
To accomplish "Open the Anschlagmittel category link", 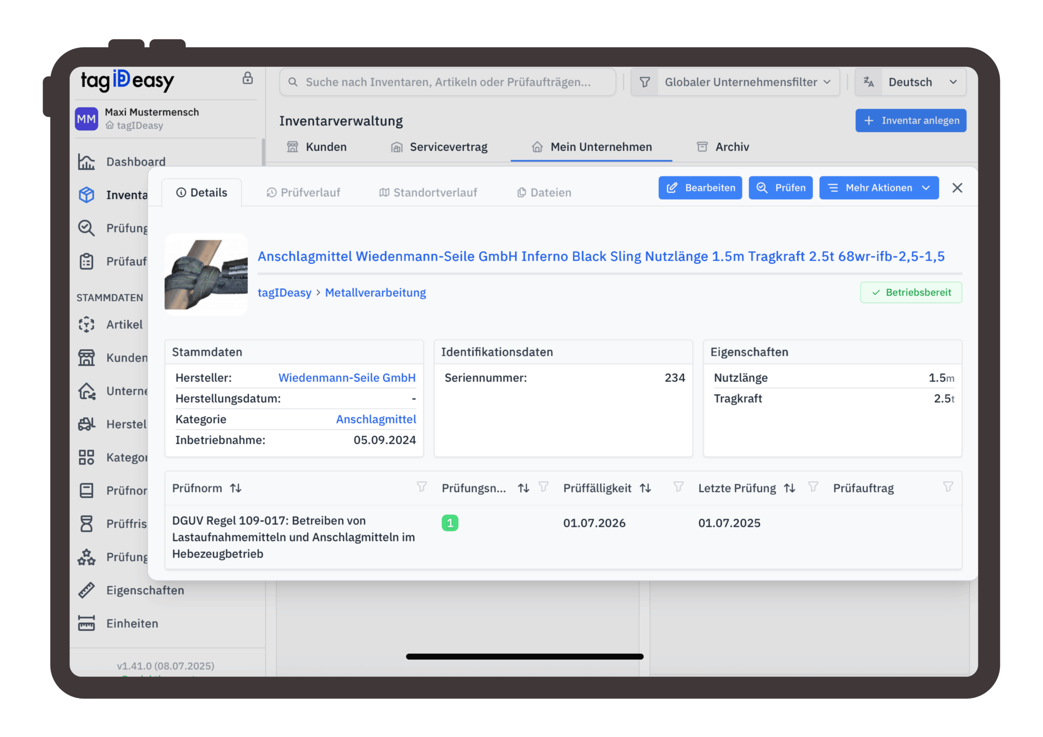I will point(376,419).
